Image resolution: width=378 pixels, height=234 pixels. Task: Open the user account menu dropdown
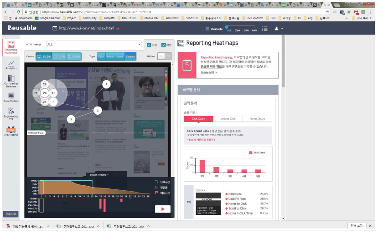pos(278,28)
